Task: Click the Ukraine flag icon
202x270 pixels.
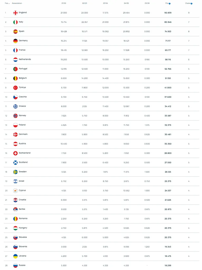Action: pos(15,256)
